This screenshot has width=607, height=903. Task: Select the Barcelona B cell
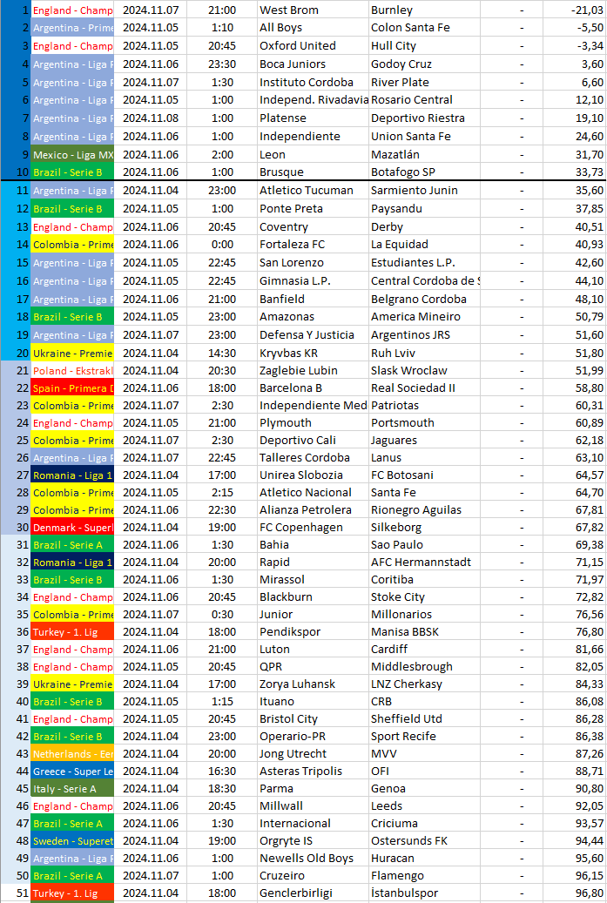(313, 387)
